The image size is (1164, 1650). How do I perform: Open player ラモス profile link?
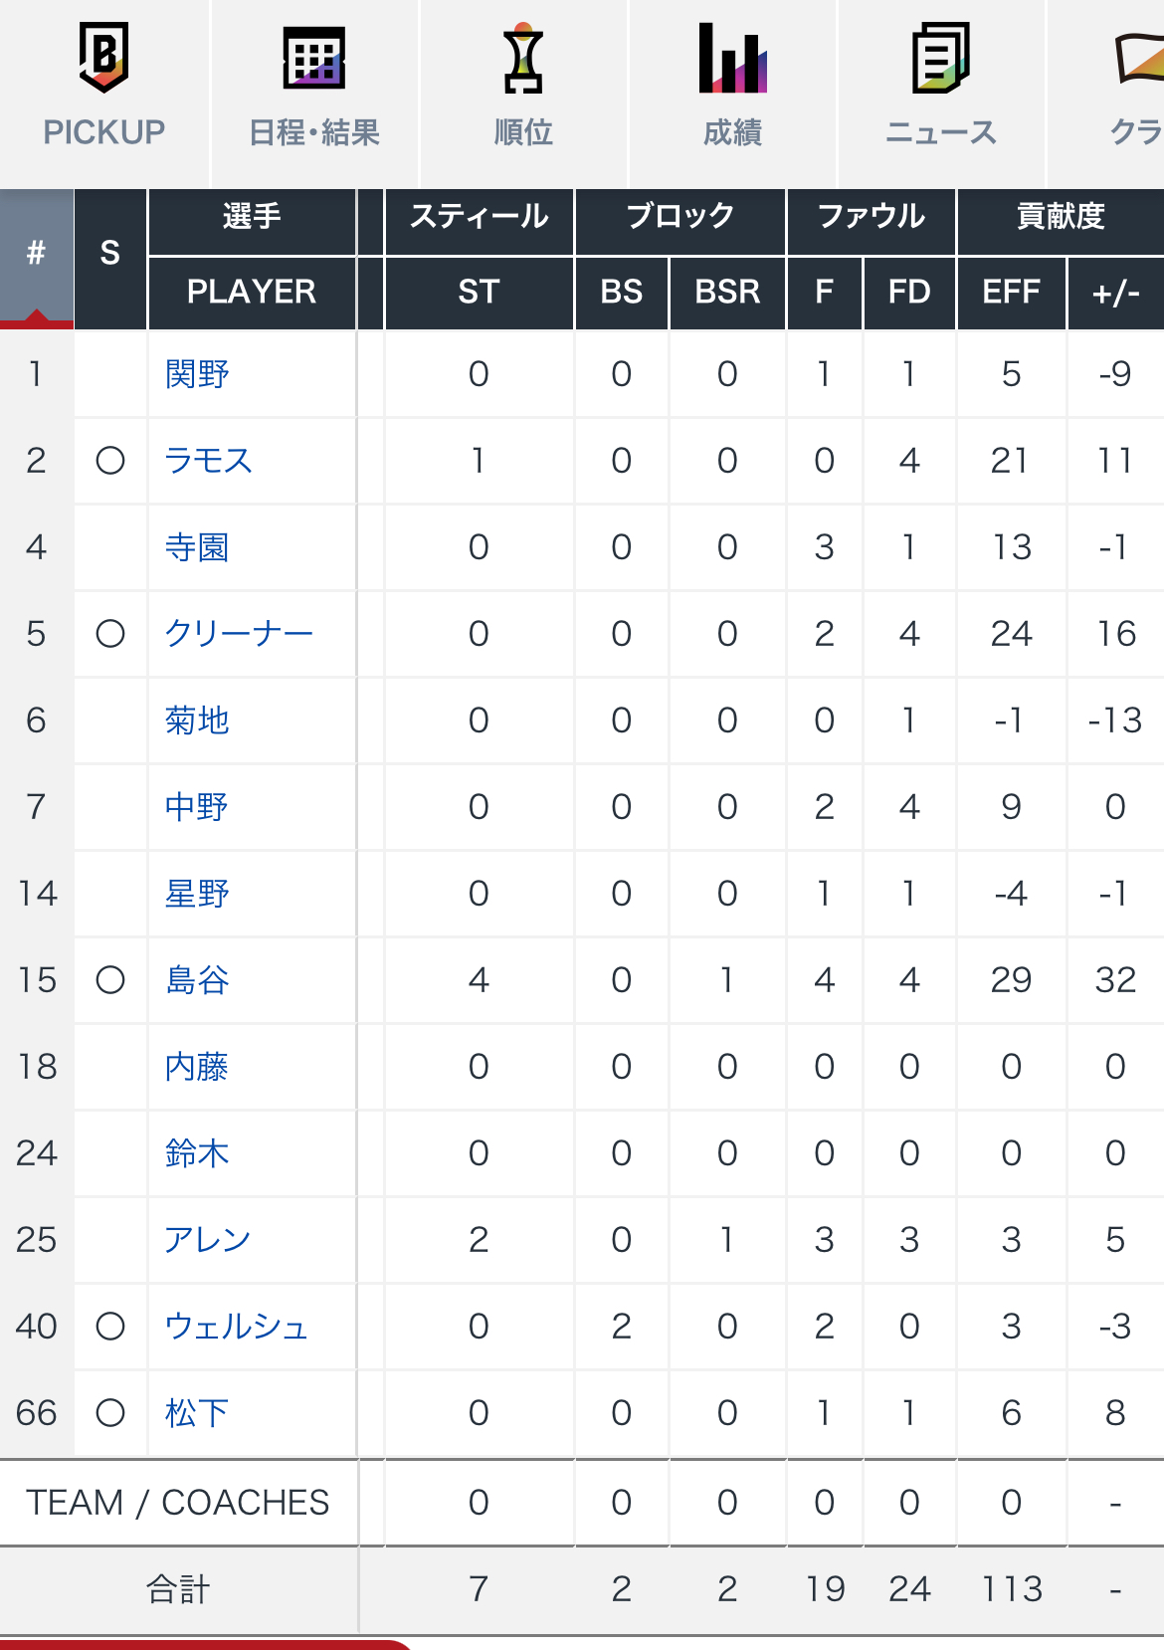click(x=208, y=461)
